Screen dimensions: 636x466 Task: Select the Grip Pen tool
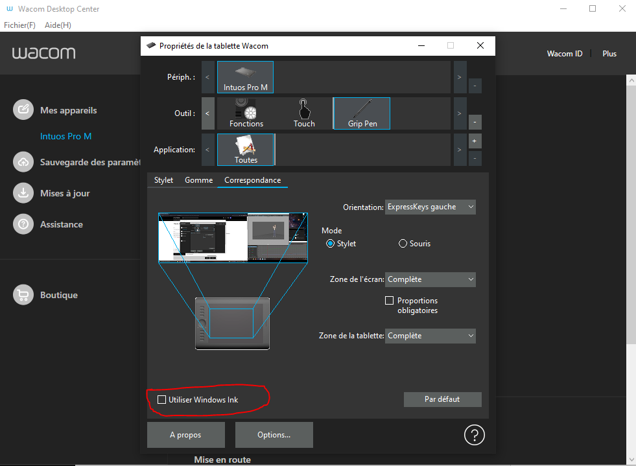[361, 113]
